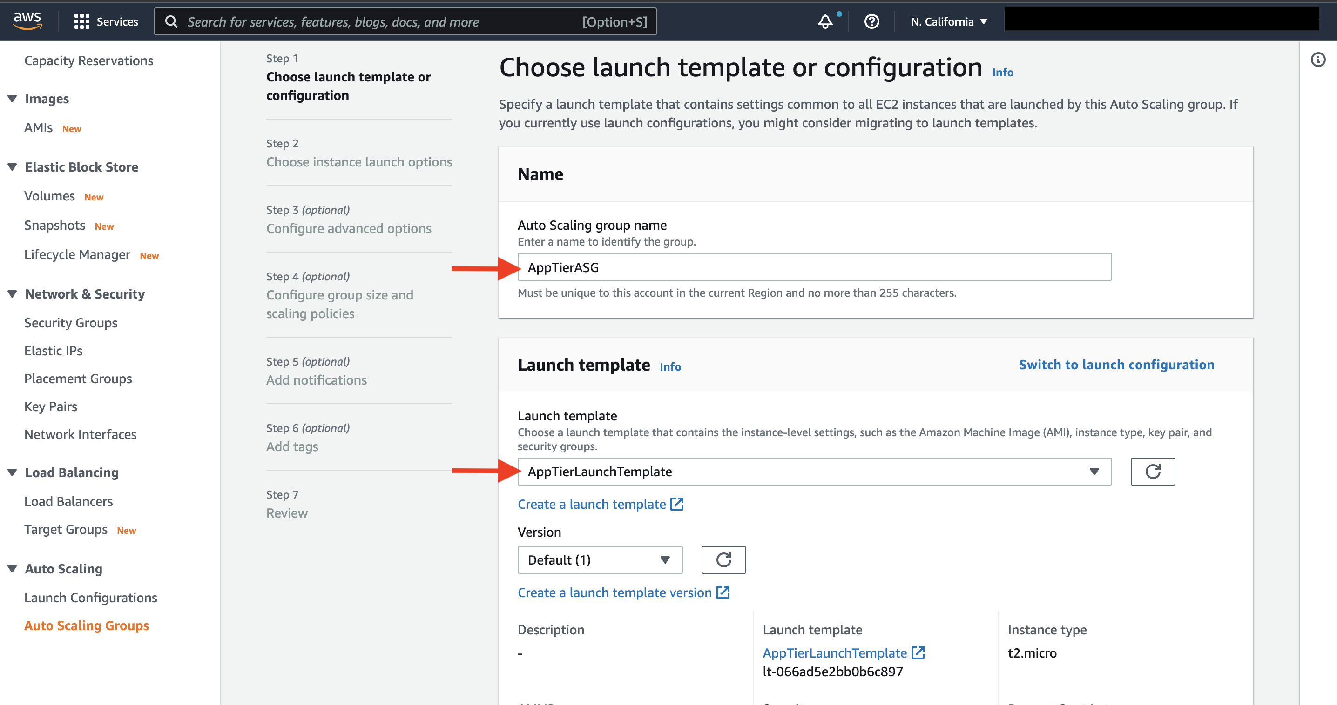Click the search magnifier icon
The width and height of the screenshot is (1337, 705).
click(x=171, y=22)
